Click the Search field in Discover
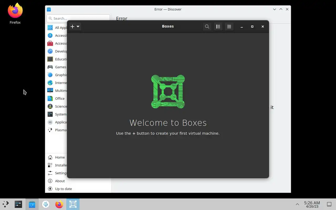The height and width of the screenshot is (210, 336). point(78,18)
